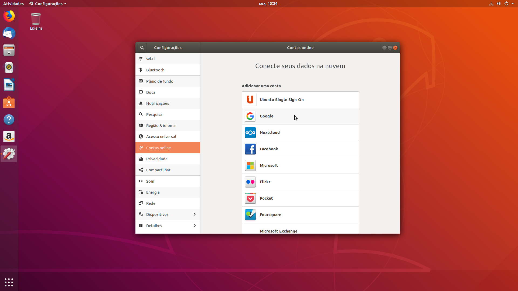Viewport: 518px width, 291px height.
Task: Launch Firefox from the dock
Action: pyautogui.click(x=9, y=16)
